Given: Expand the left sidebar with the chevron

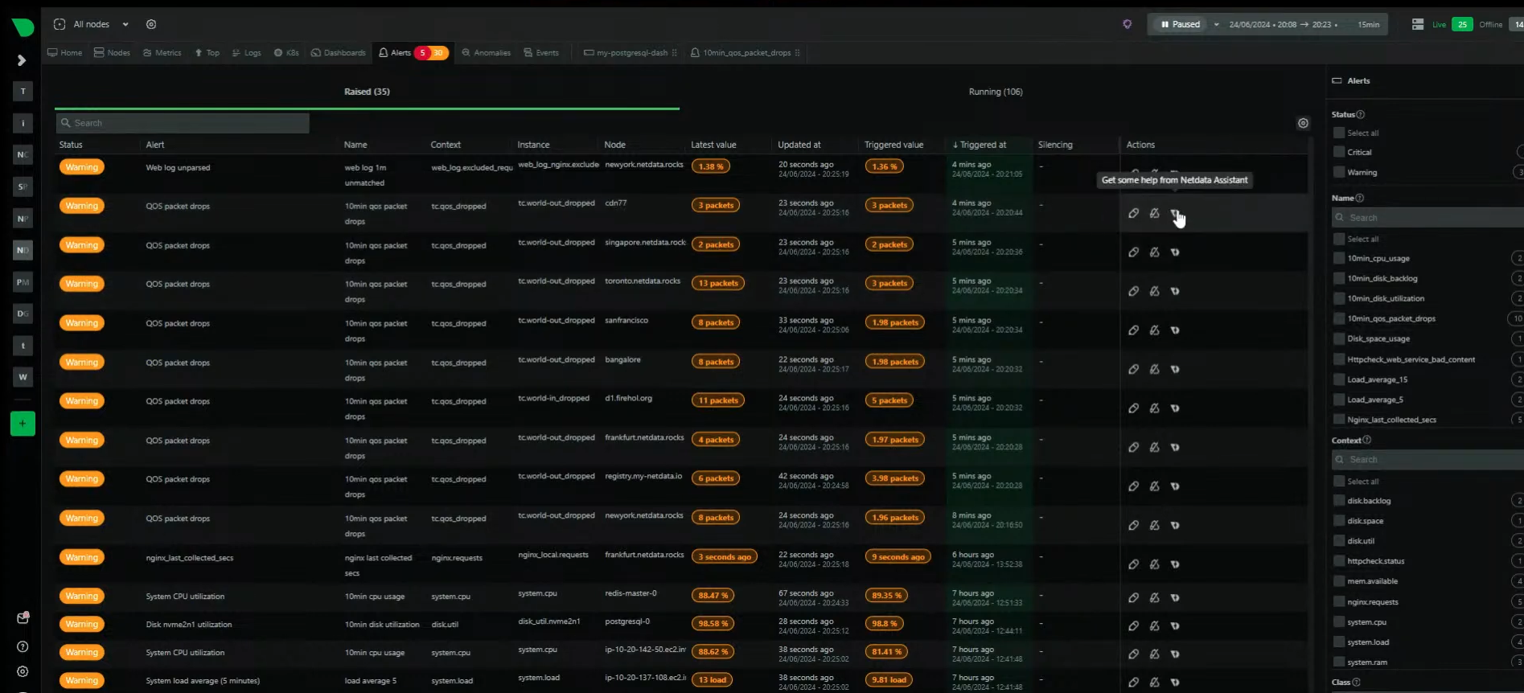Looking at the screenshot, I should (22, 60).
